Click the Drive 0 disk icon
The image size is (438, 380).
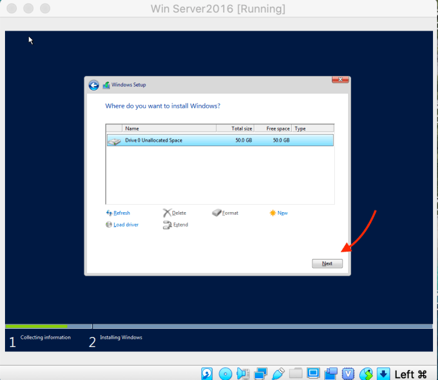pos(114,141)
